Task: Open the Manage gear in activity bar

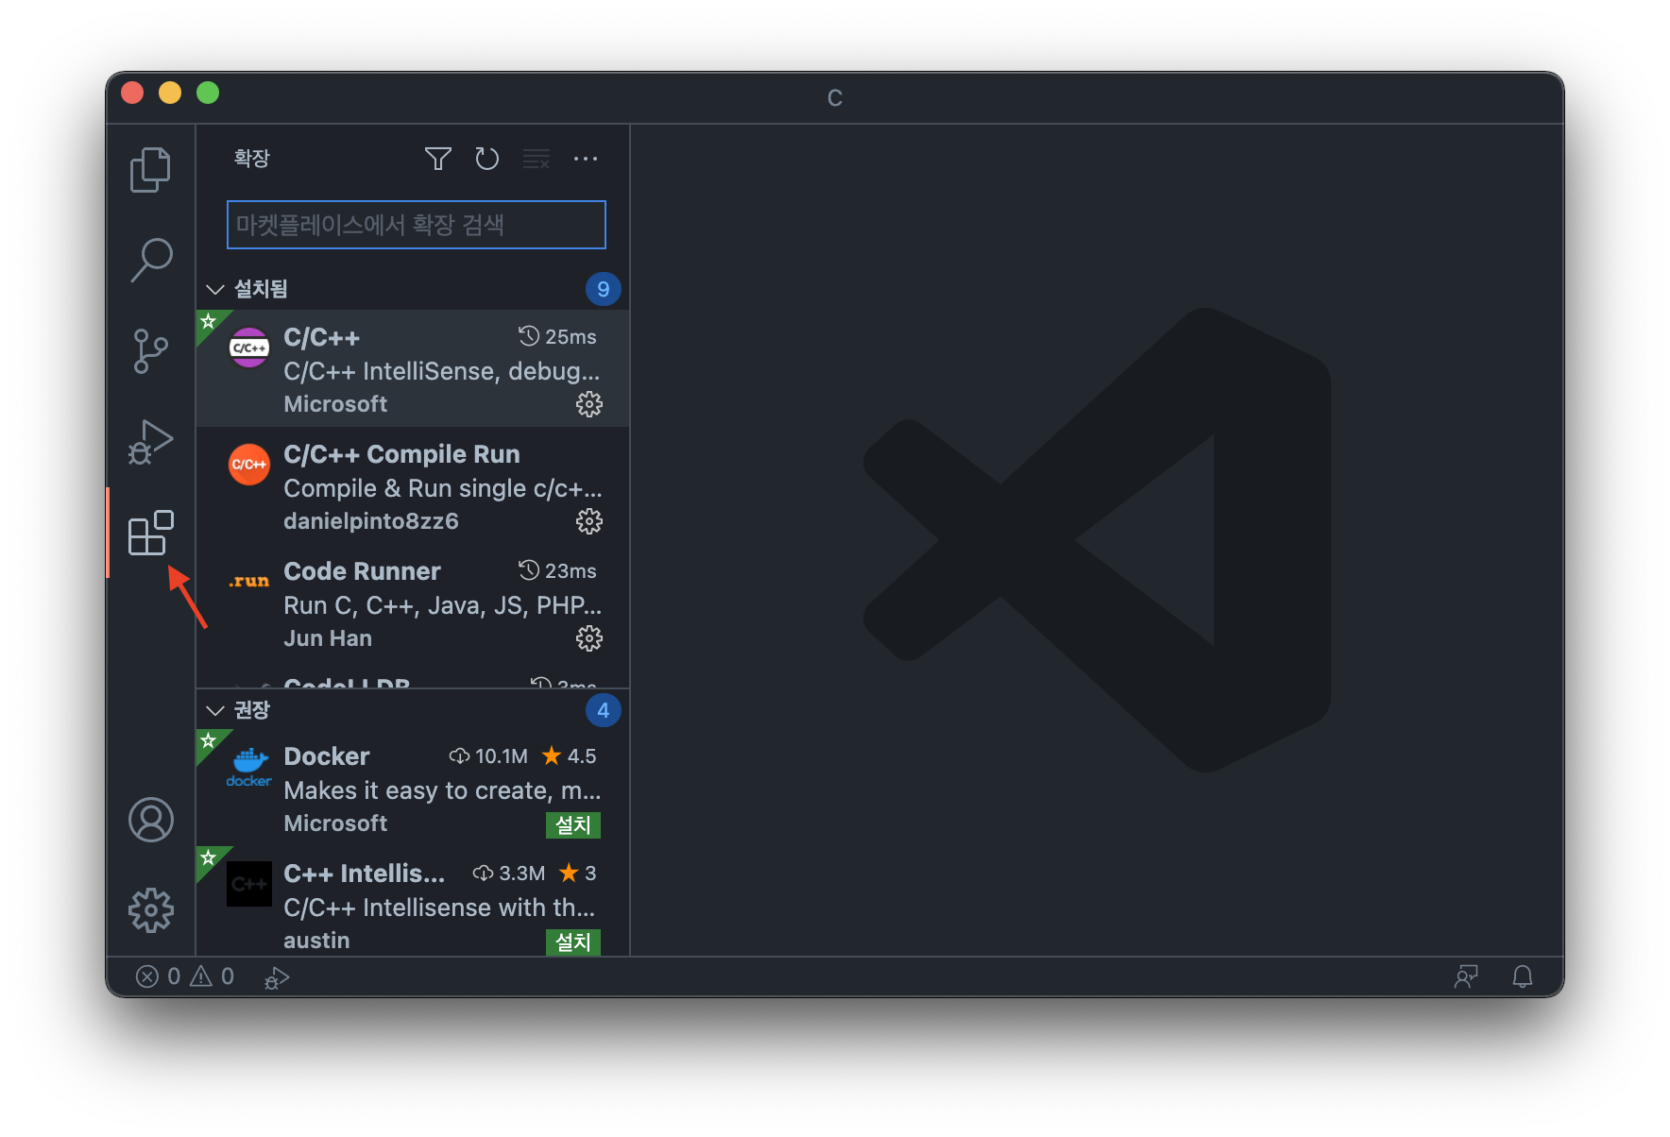Action: click(x=151, y=910)
